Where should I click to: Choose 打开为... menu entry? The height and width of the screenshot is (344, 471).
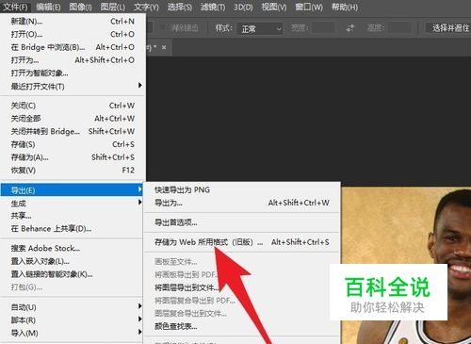[73, 60]
